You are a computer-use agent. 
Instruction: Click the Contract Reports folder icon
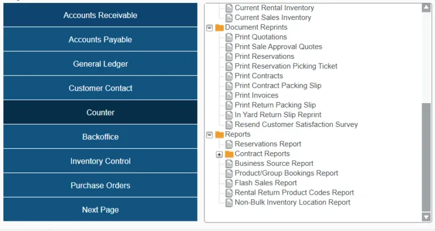(229, 154)
